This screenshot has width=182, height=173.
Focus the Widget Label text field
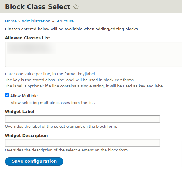(x=83, y=119)
